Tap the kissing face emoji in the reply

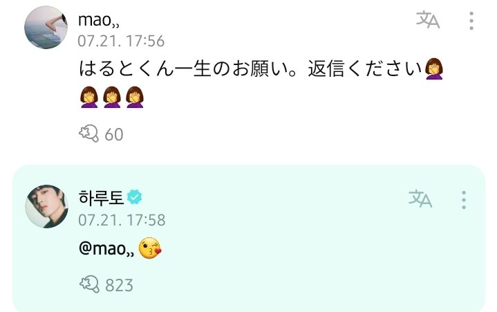(x=150, y=248)
